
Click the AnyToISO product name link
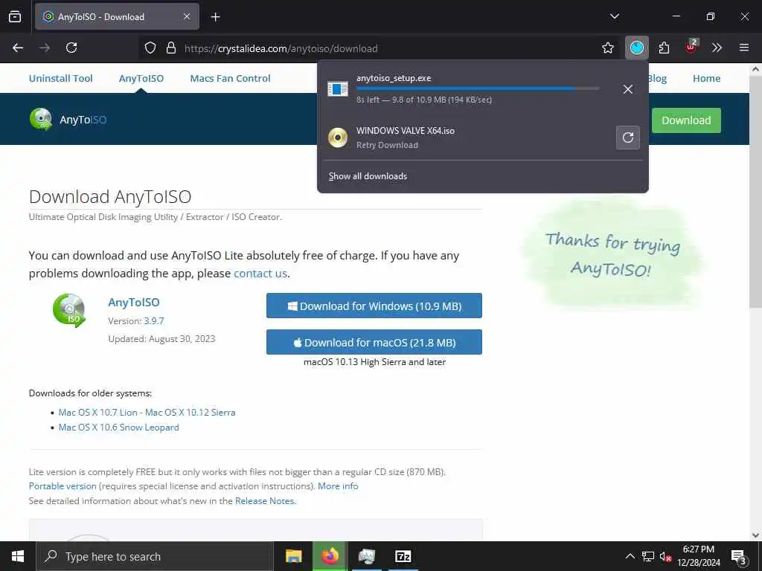[134, 302]
